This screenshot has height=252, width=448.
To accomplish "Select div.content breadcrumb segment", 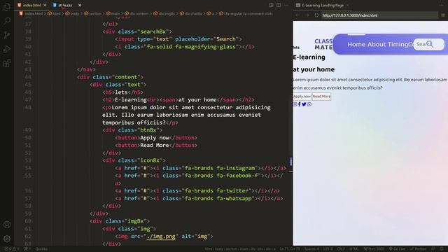I will 137,13.
